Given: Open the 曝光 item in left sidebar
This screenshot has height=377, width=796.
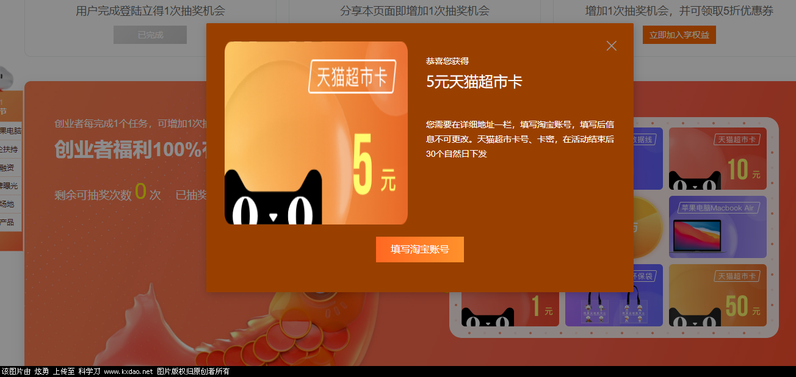Looking at the screenshot, I should (9, 185).
